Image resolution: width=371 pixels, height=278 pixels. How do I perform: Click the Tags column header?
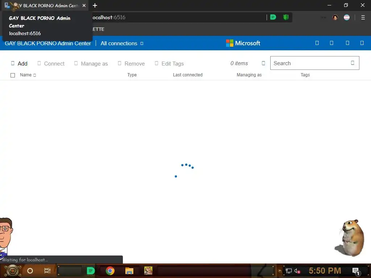tap(305, 75)
